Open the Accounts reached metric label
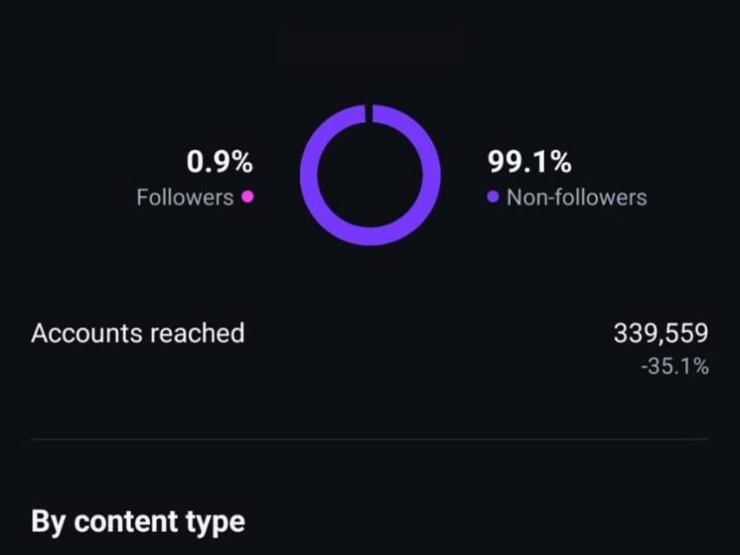Screen dimensions: 740x555 pyautogui.click(x=138, y=333)
